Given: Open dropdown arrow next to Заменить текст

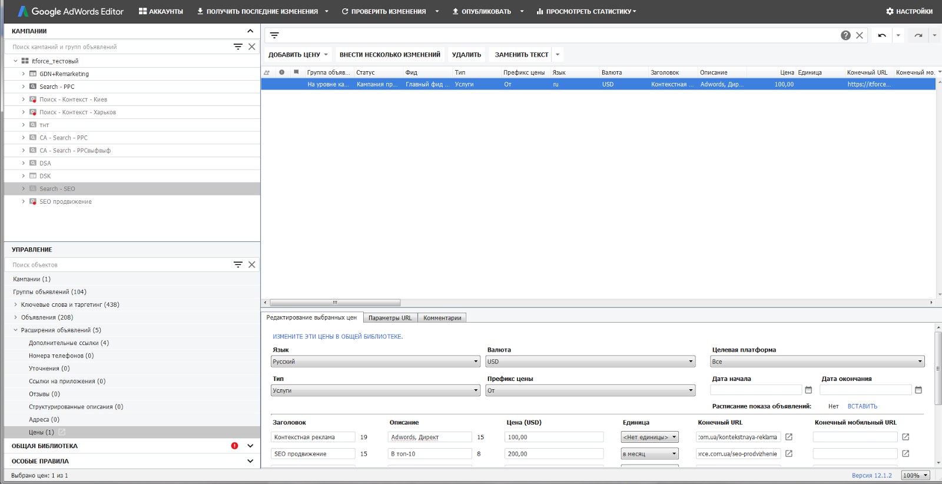Looking at the screenshot, I should point(558,55).
